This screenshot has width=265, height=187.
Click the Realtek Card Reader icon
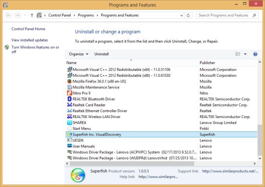pyautogui.click(x=69, y=105)
